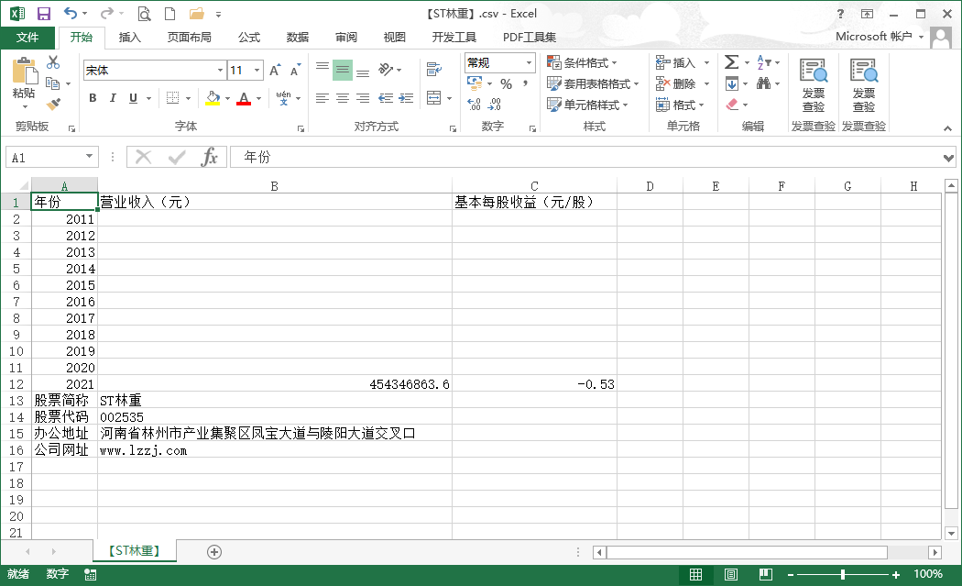Click the Wrap Text icon
This screenshot has height=586, width=962.
click(433, 70)
